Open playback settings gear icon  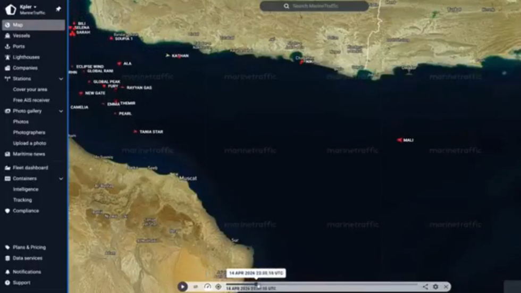tap(435, 287)
